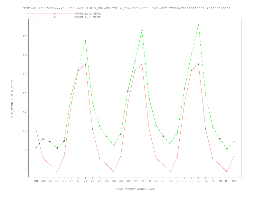This screenshot has height=197, width=255.
Task: Click x-axis tick label 24
Action: (92, 181)
